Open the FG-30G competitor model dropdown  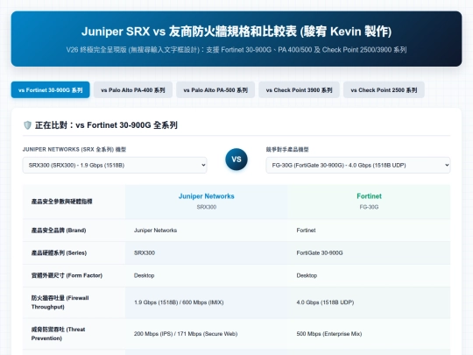click(358, 165)
